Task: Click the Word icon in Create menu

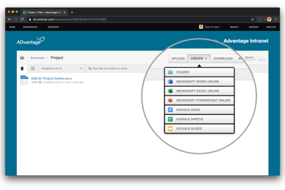Action: click(x=170, y=82)
